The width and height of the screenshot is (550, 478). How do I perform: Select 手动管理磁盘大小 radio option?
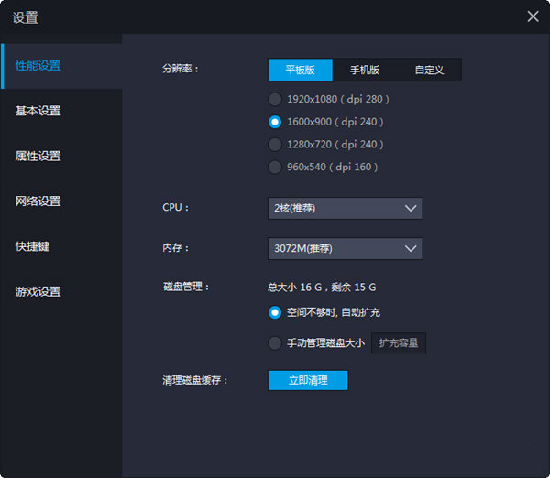[x=275, y=343]
